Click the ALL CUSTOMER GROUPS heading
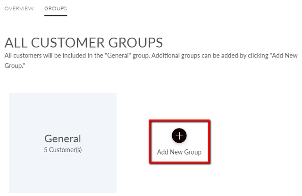 coord(84,42)
